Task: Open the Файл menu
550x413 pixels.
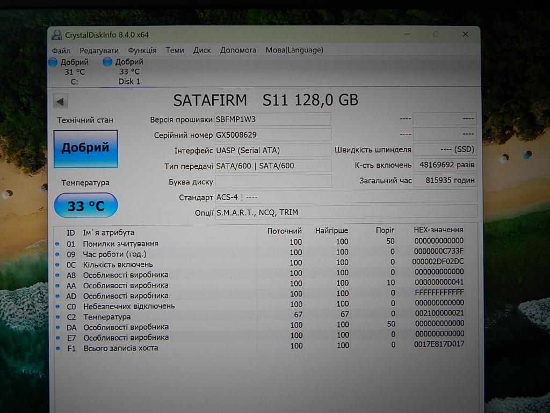Action: (x=61, y=51)
